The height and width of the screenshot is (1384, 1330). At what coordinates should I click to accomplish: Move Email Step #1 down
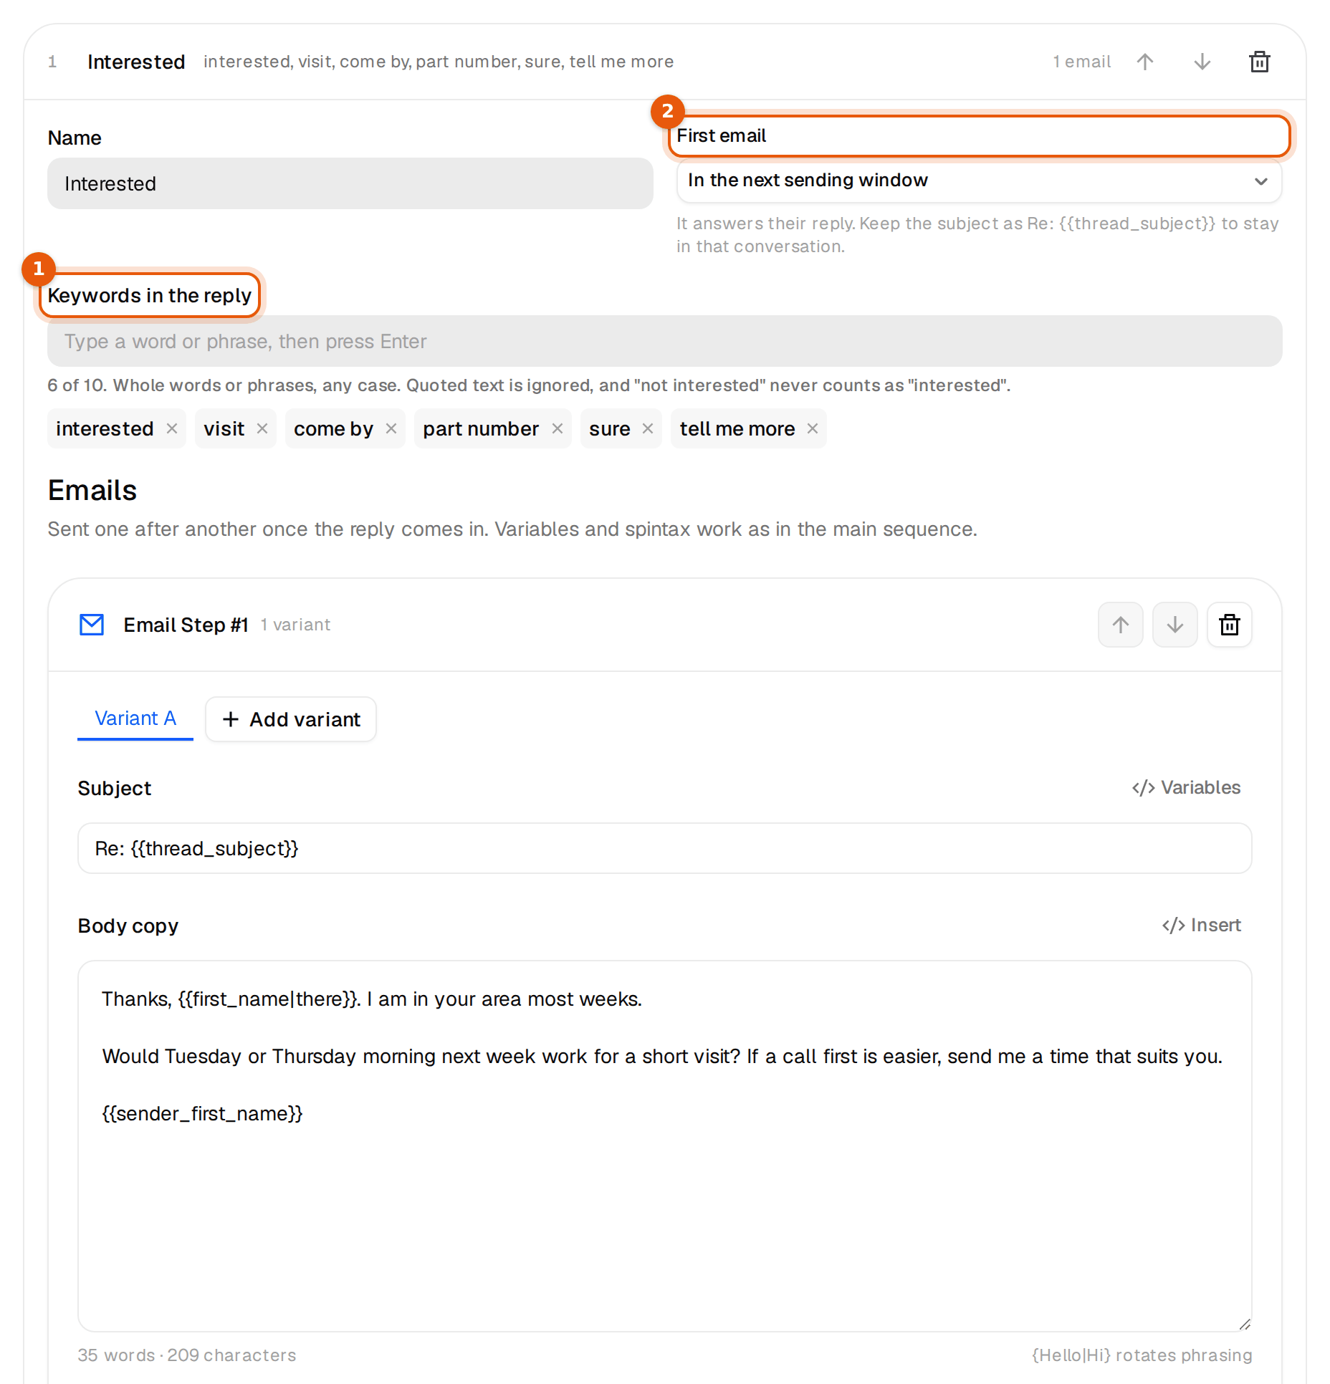[x=1174, y=625]
